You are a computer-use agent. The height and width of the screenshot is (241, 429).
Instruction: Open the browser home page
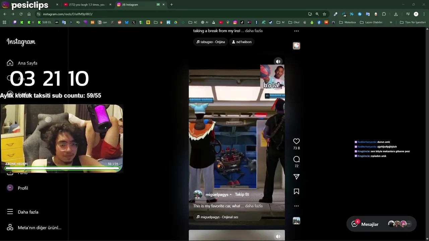click(x=29, y=14)
